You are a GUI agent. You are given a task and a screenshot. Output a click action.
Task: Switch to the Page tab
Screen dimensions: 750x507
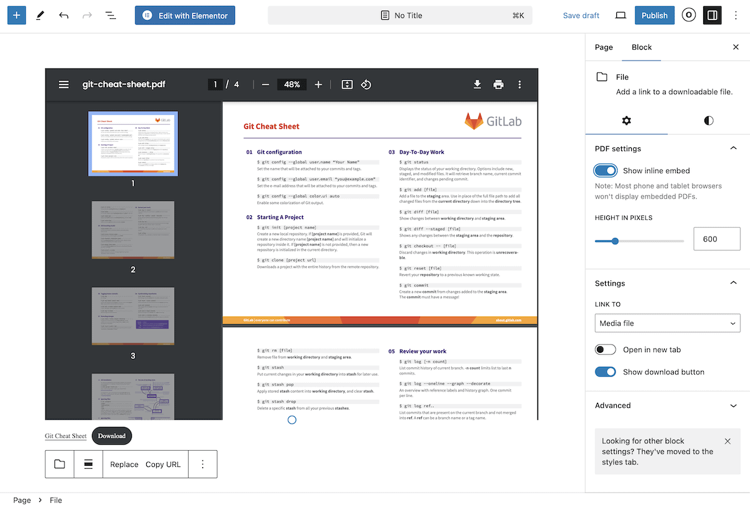(x=604, y=47)
